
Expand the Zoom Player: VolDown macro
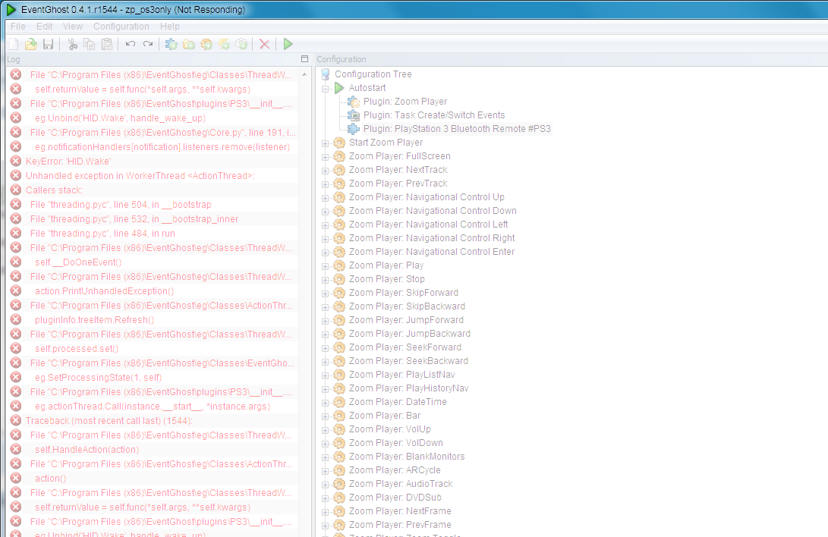326,444
